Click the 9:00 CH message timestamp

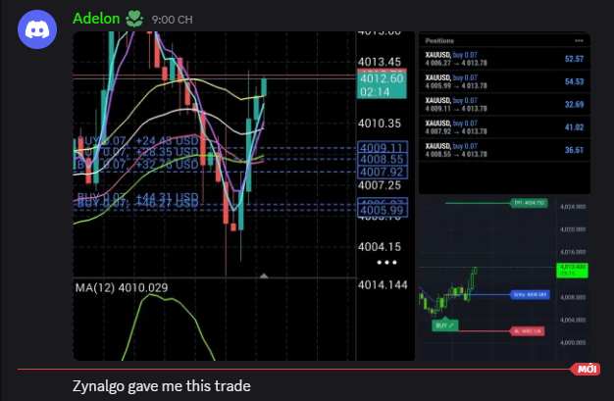tap(172, 20)
